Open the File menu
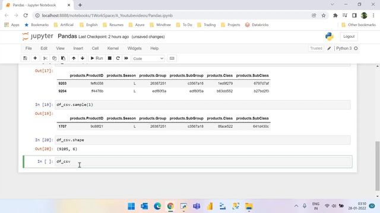 click(28, 49)
